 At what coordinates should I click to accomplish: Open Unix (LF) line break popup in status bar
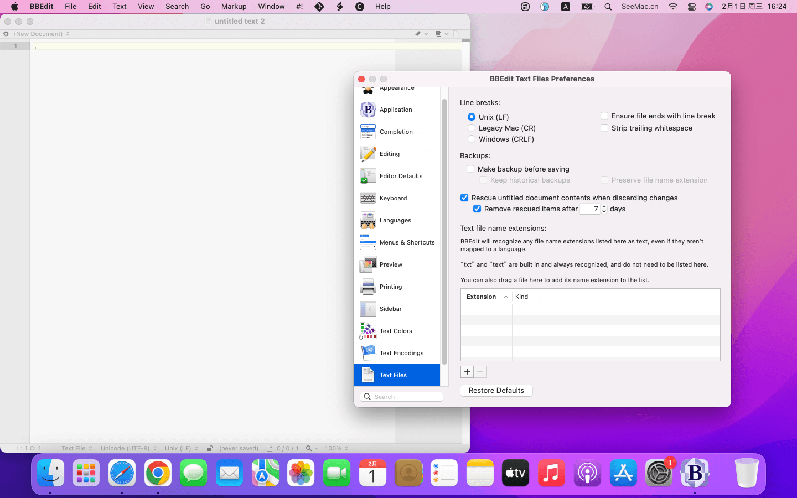[x=182, y=448]
